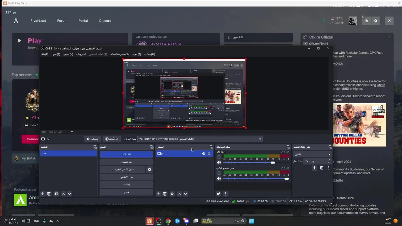Toggle lock on source k
The image size is (402, 226).
coord(209,154)
